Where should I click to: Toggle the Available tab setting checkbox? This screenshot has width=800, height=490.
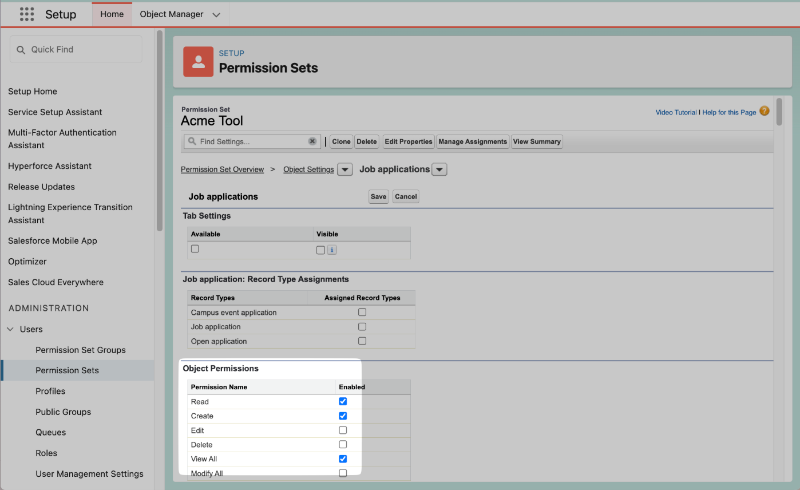pos(195,249)
